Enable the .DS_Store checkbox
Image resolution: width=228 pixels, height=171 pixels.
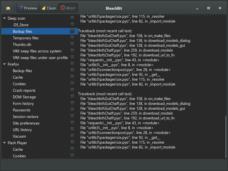coord(72,24)
